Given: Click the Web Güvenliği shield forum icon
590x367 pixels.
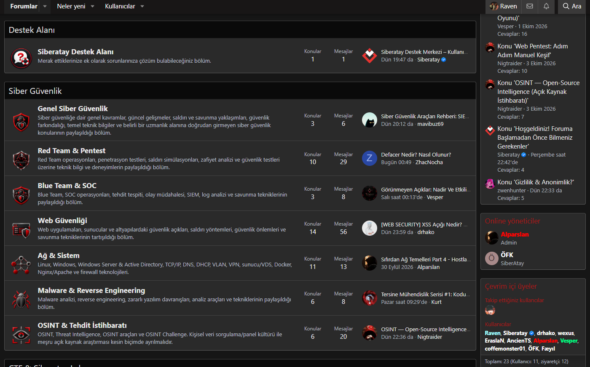Looking at the screenshot, I should click(x=21, y=230).
